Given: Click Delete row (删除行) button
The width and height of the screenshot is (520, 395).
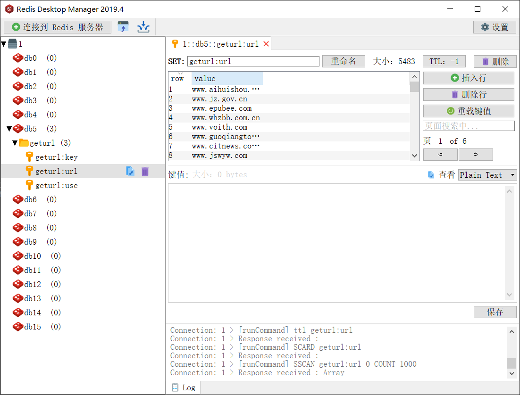Looking at the screenshot, I should coord(469,94).
